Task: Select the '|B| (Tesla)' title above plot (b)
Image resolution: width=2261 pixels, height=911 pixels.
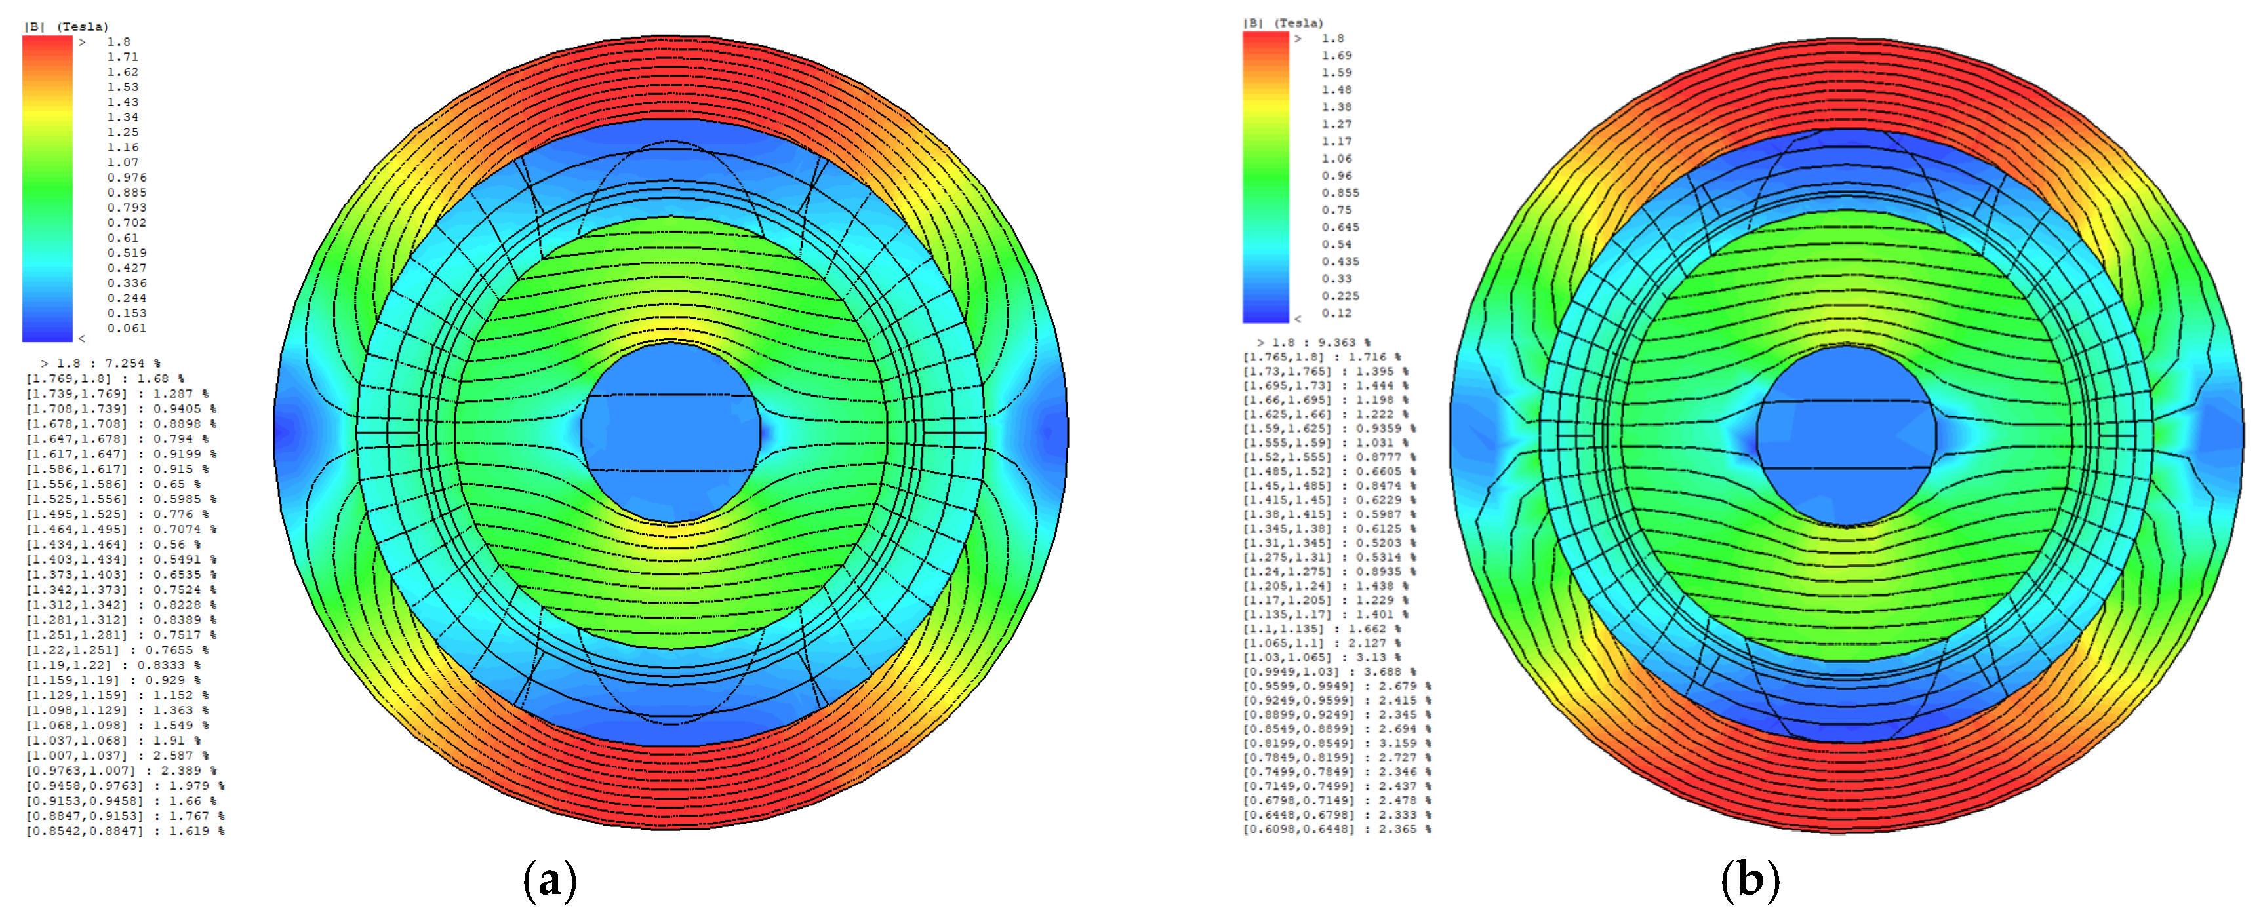Action: tap(1283, 23)
